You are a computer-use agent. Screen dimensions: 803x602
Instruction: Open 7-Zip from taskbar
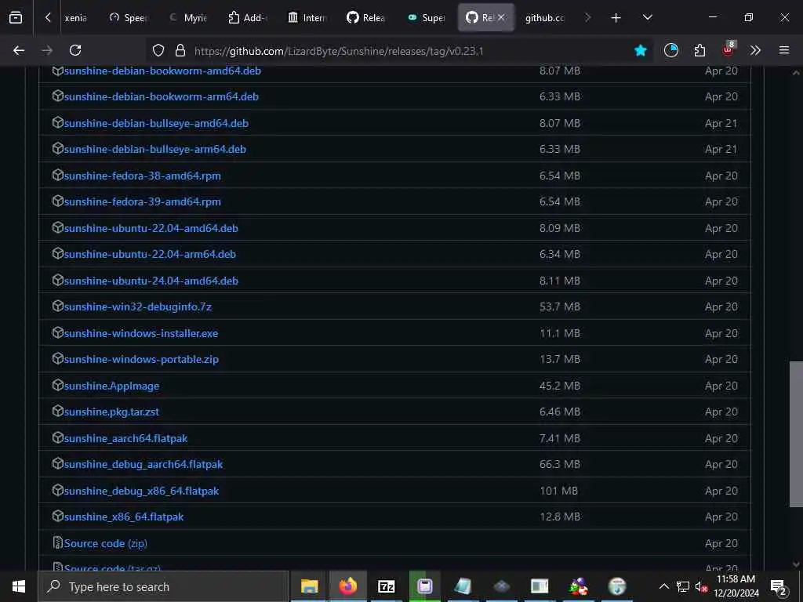[x=386, y=586]
